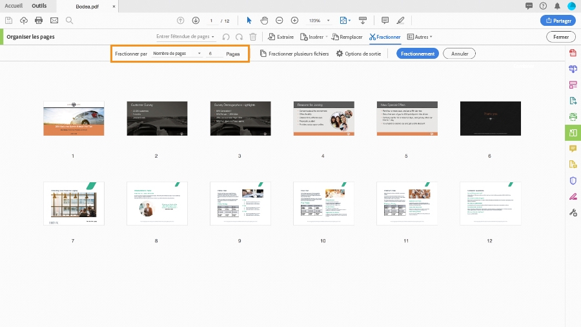Viewport: 581px width, 327px height.
Task: Select page 12 thumbnail
Action: coord(491,204)
